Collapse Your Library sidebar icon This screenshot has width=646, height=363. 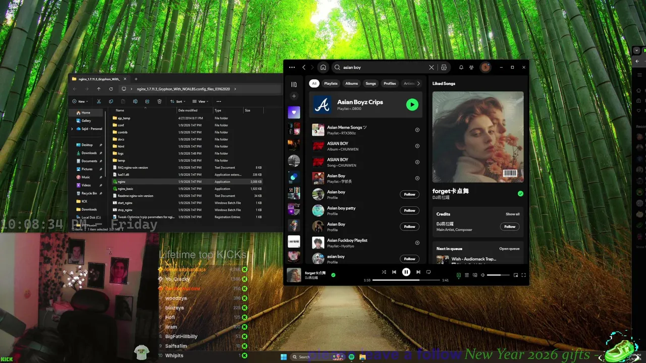[x=294, y=84]
